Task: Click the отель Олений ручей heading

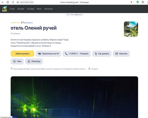Action: (34, 28)
